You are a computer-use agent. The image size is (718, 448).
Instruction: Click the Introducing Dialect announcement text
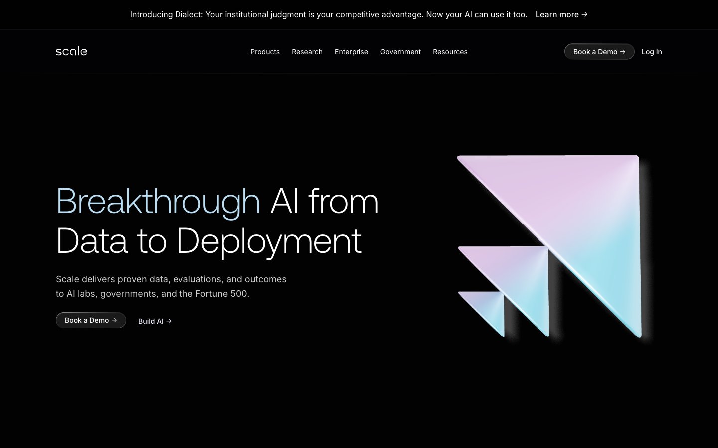pyautogui.click(x=329, y=15)
